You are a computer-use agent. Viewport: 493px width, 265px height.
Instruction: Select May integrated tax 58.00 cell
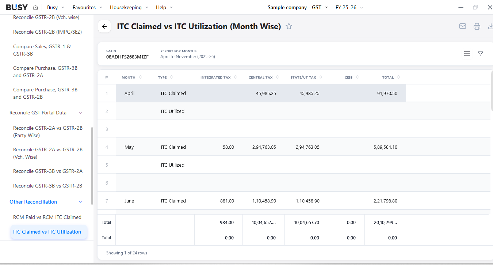tap(218, 147)
